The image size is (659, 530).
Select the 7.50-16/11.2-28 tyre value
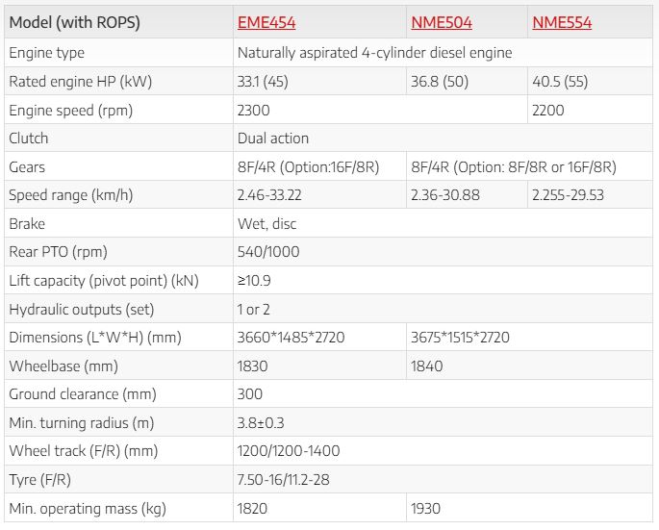coord(288,480)
